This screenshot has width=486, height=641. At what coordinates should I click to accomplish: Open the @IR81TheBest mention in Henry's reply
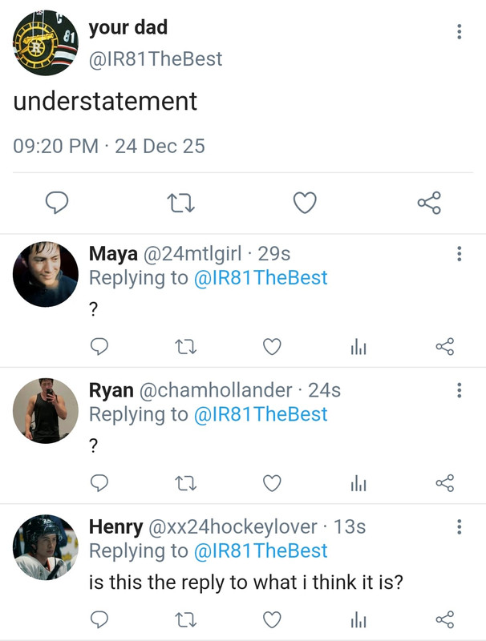261,550
